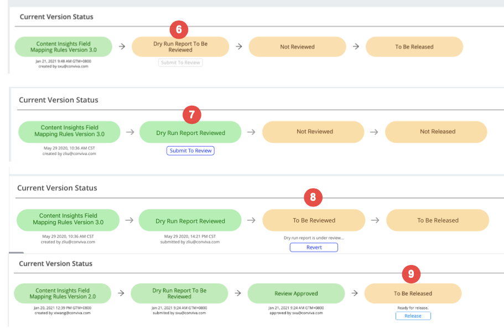The height and width of the screenshot is (332, 504).
Task: Click the text 'created by sxu@conviva.com'
Action: 63,66
